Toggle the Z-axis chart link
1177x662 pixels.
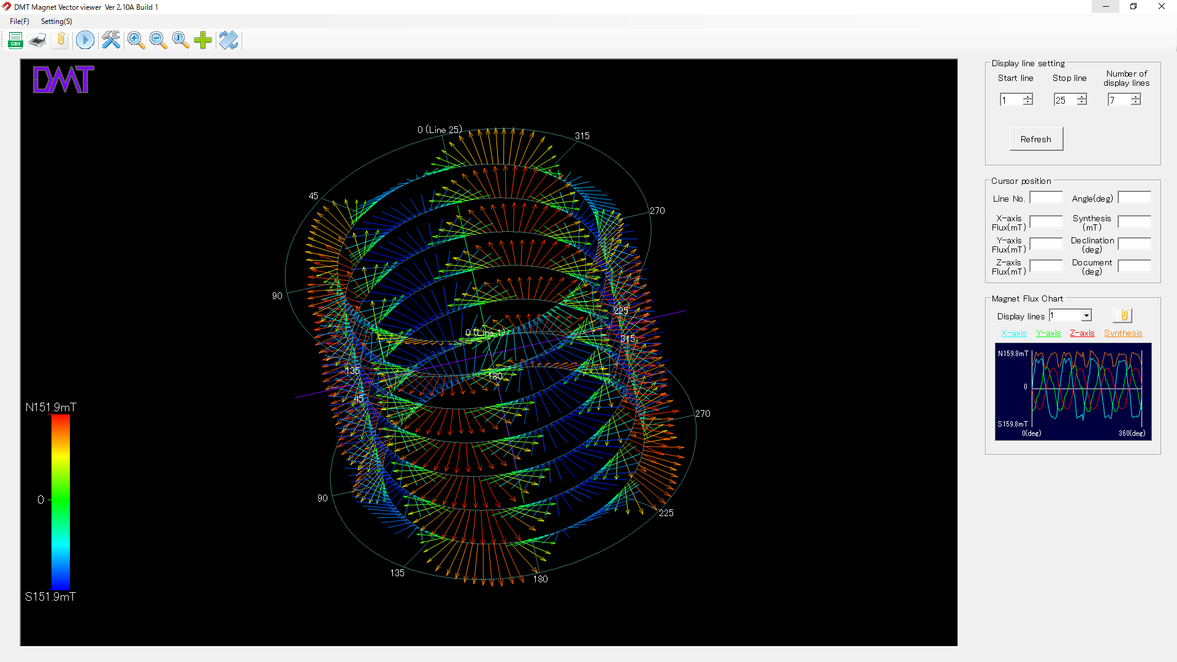point(1082,333)
